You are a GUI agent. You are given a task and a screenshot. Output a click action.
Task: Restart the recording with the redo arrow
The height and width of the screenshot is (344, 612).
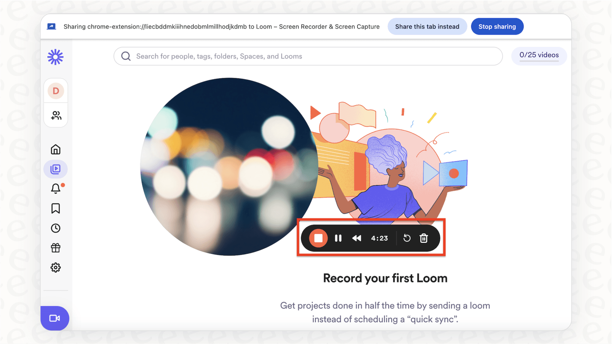coord(407,238)
